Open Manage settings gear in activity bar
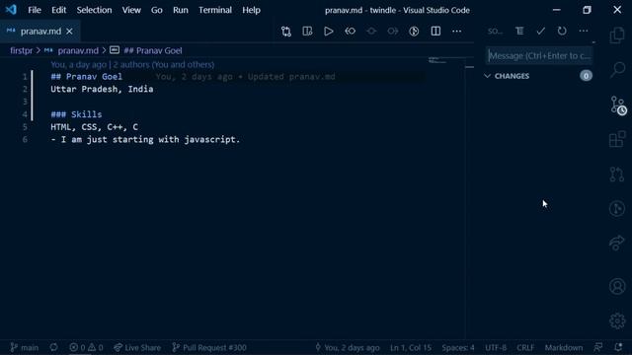Screen dimensions: 632x355 pyautogui.click(x=617, y=320)
